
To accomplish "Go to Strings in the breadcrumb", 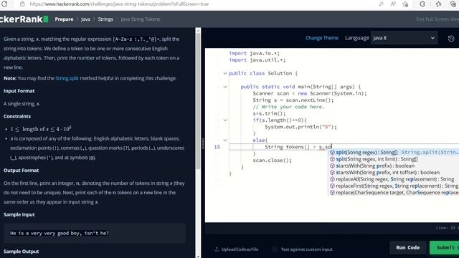I will (x=105, y=19).
